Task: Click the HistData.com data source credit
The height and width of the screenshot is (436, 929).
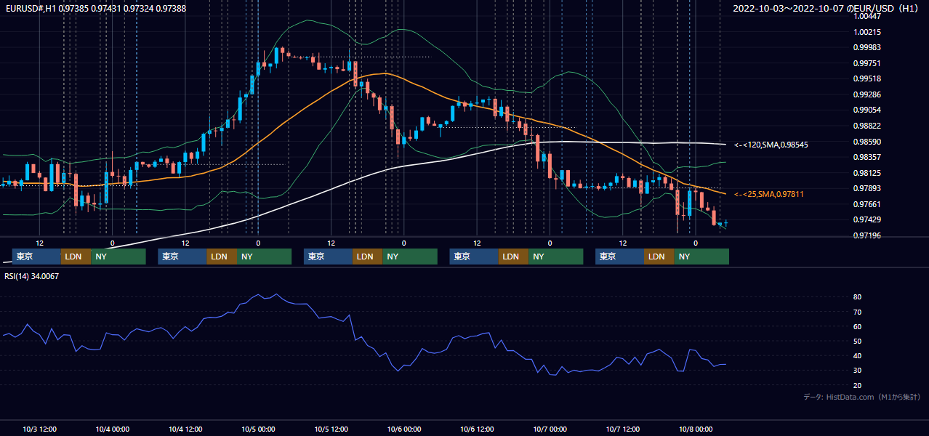Action: 862,397
